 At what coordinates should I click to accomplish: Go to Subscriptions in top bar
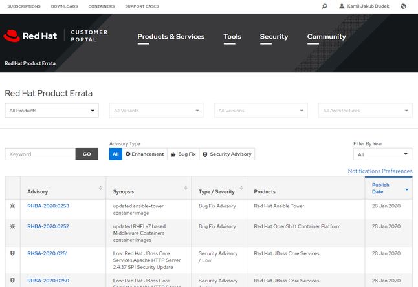(24, 6)
